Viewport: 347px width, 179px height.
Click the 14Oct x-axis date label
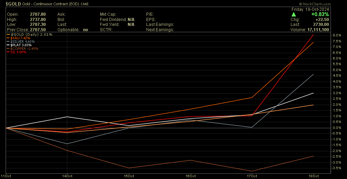[67, 176]
